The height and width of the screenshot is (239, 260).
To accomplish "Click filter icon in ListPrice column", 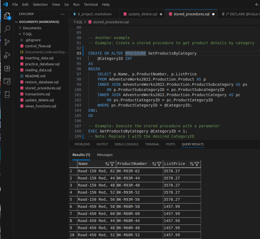I will [197, 164].
